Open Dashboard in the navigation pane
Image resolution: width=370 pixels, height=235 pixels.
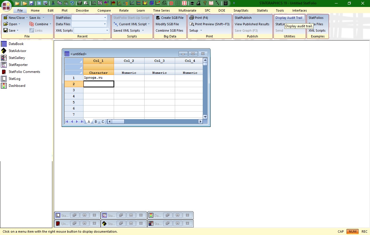click(x=17, y=86)
